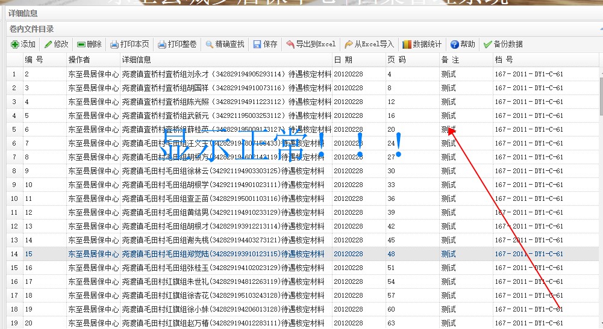
Task: Click the printer icon for 打印本页
Action: click(114, 45)
